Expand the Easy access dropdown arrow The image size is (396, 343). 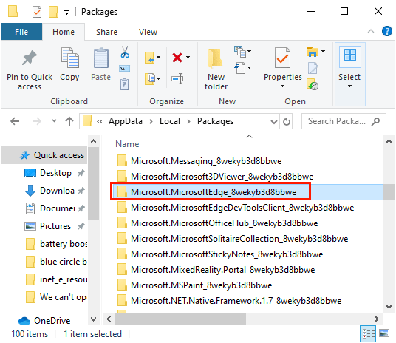(x=249, y=67)
